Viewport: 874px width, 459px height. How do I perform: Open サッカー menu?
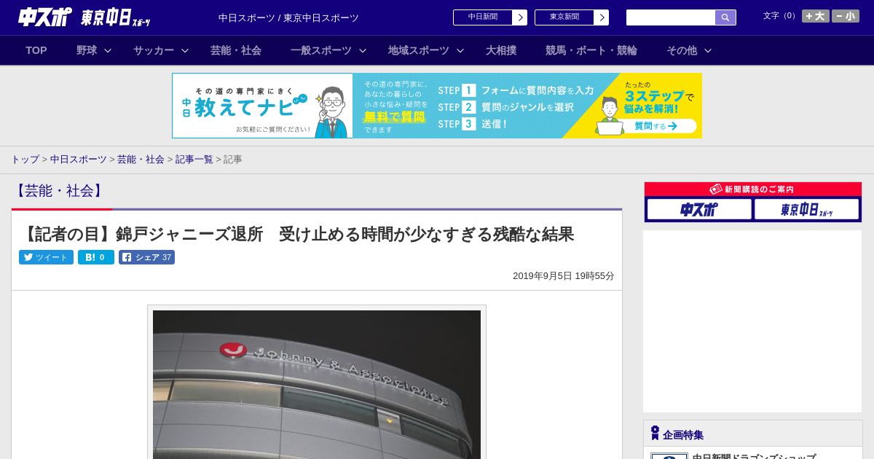point(154,50)
